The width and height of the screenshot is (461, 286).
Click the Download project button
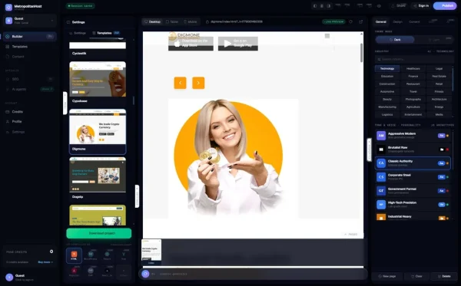point(99,233)
